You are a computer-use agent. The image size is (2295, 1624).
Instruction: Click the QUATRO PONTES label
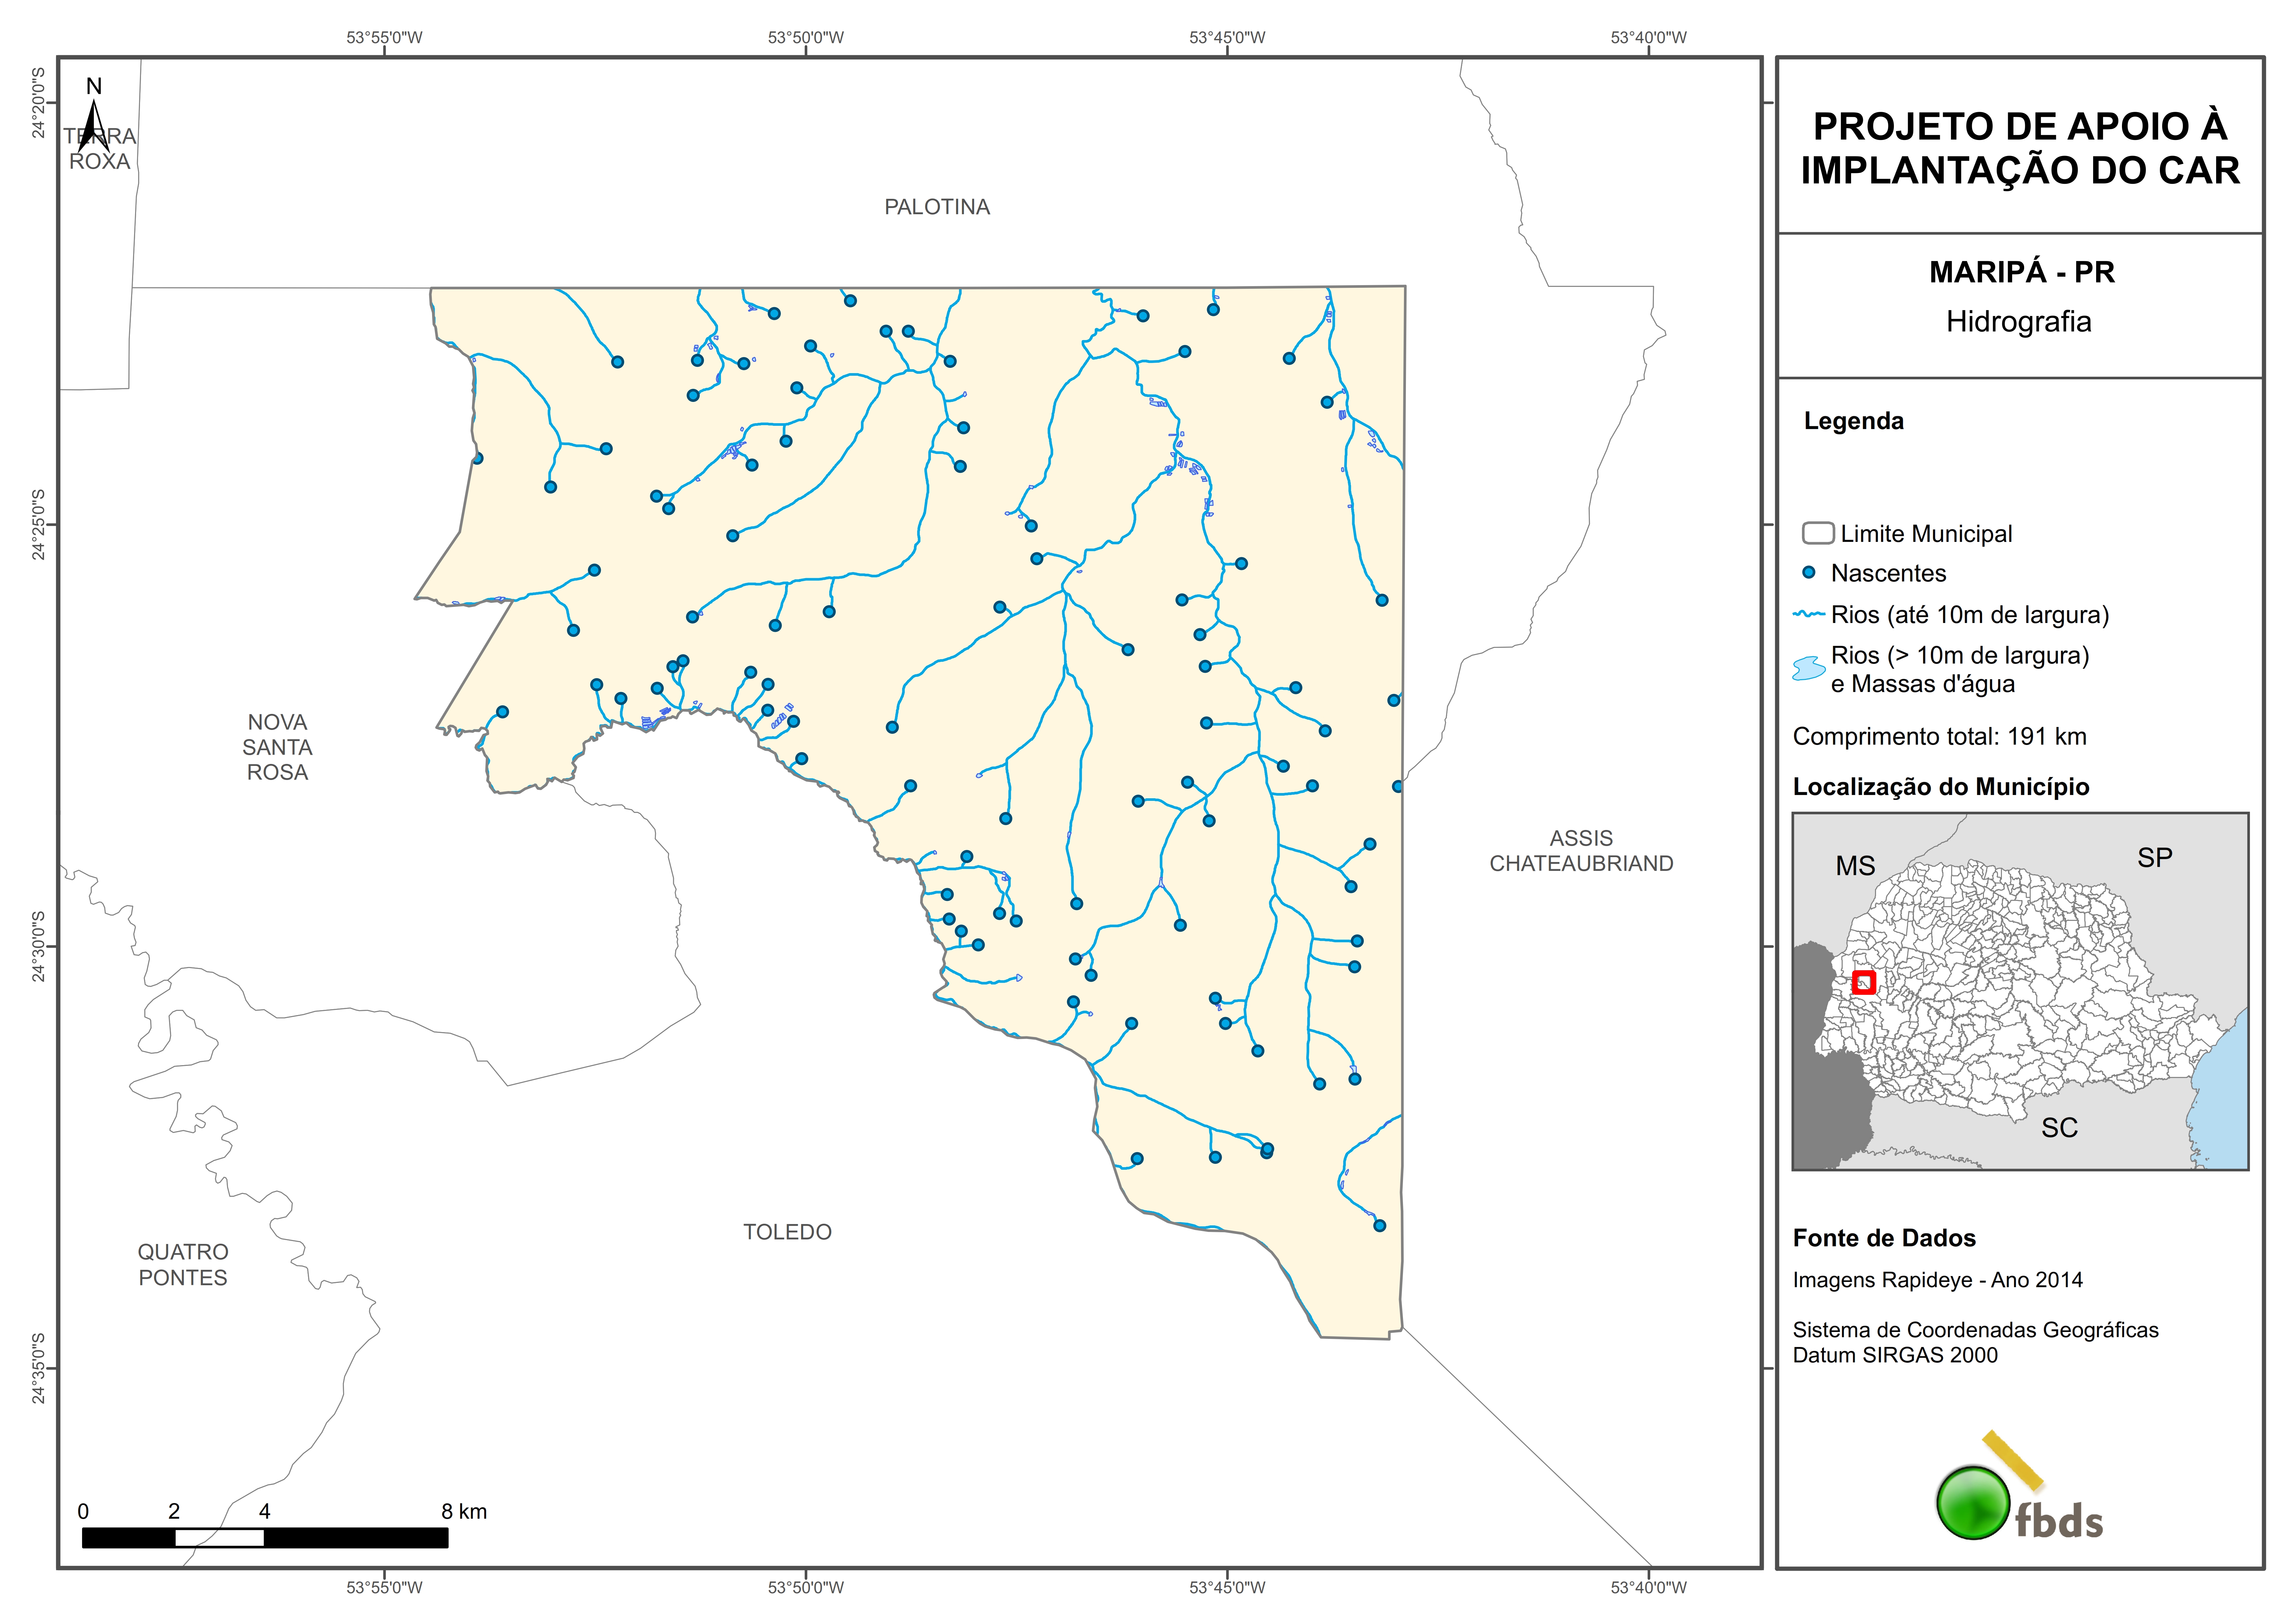pos(183,1265)
